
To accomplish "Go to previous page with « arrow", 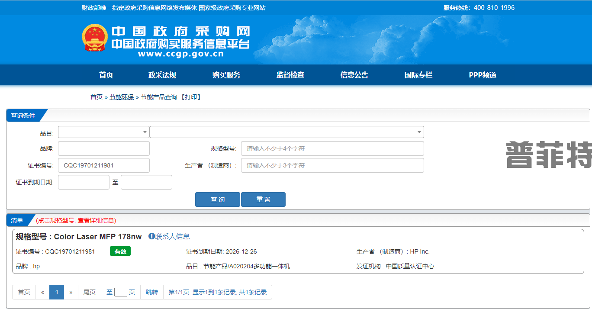I will tap(42, 292).
